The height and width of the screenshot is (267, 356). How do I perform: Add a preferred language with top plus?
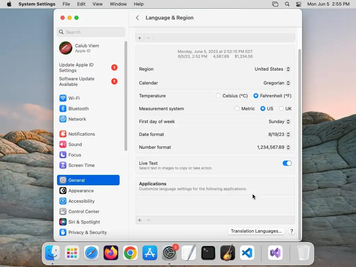click(x=140, y=38)
